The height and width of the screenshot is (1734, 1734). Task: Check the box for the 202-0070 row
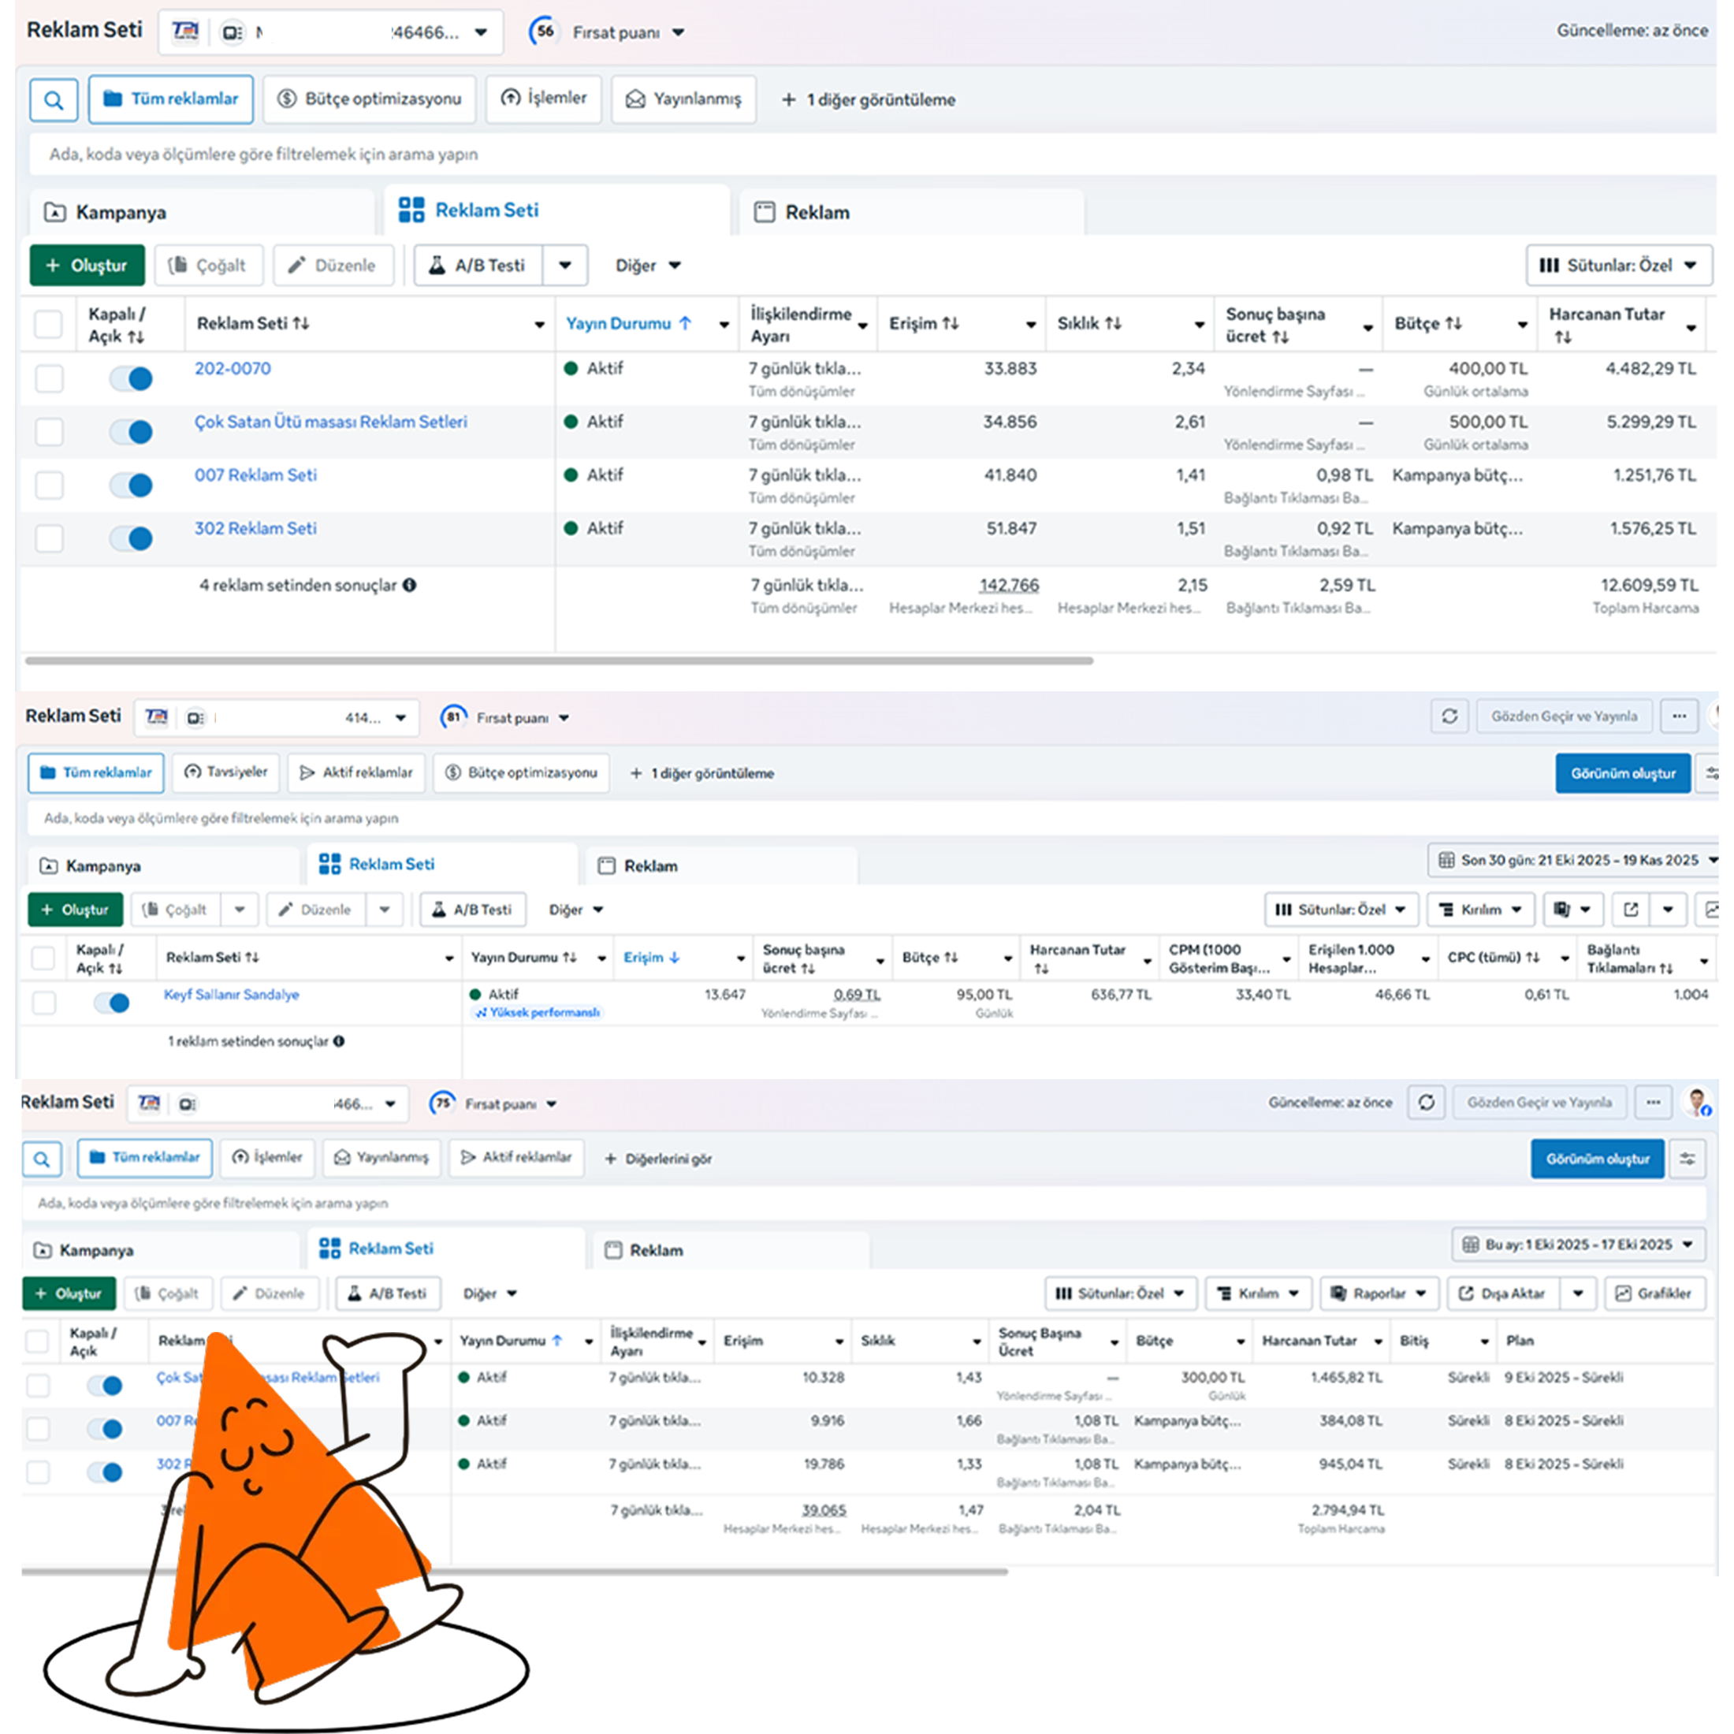coord(50,379)
